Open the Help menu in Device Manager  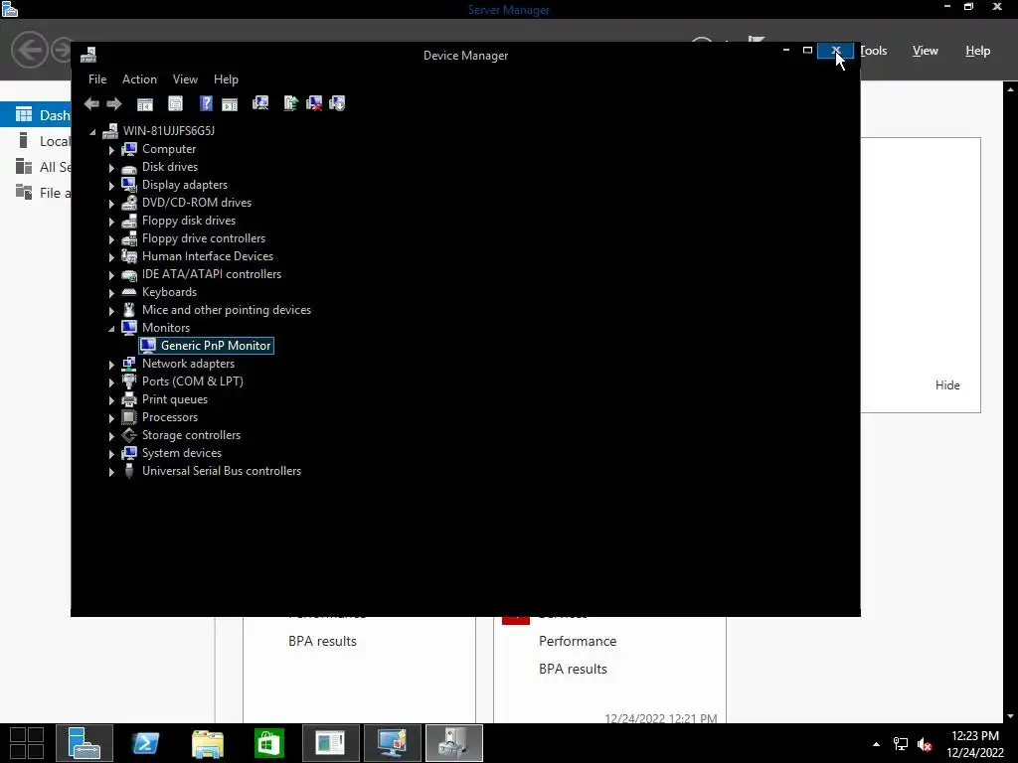(x=226, y=79)
